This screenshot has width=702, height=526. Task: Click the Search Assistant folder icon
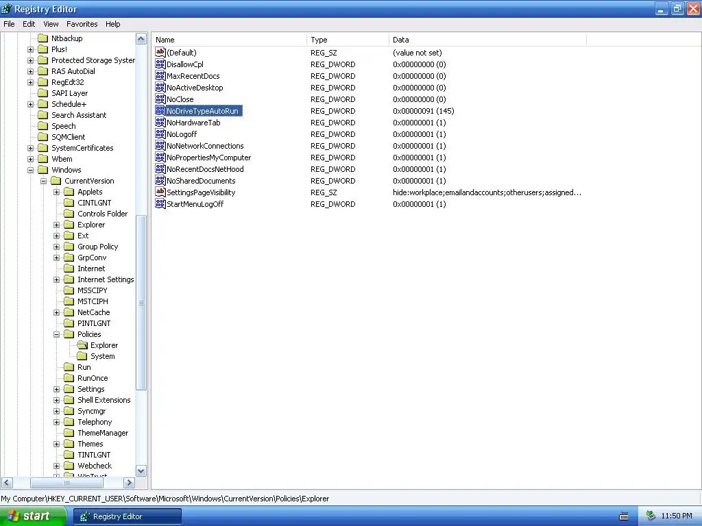(x=43, y=115)
